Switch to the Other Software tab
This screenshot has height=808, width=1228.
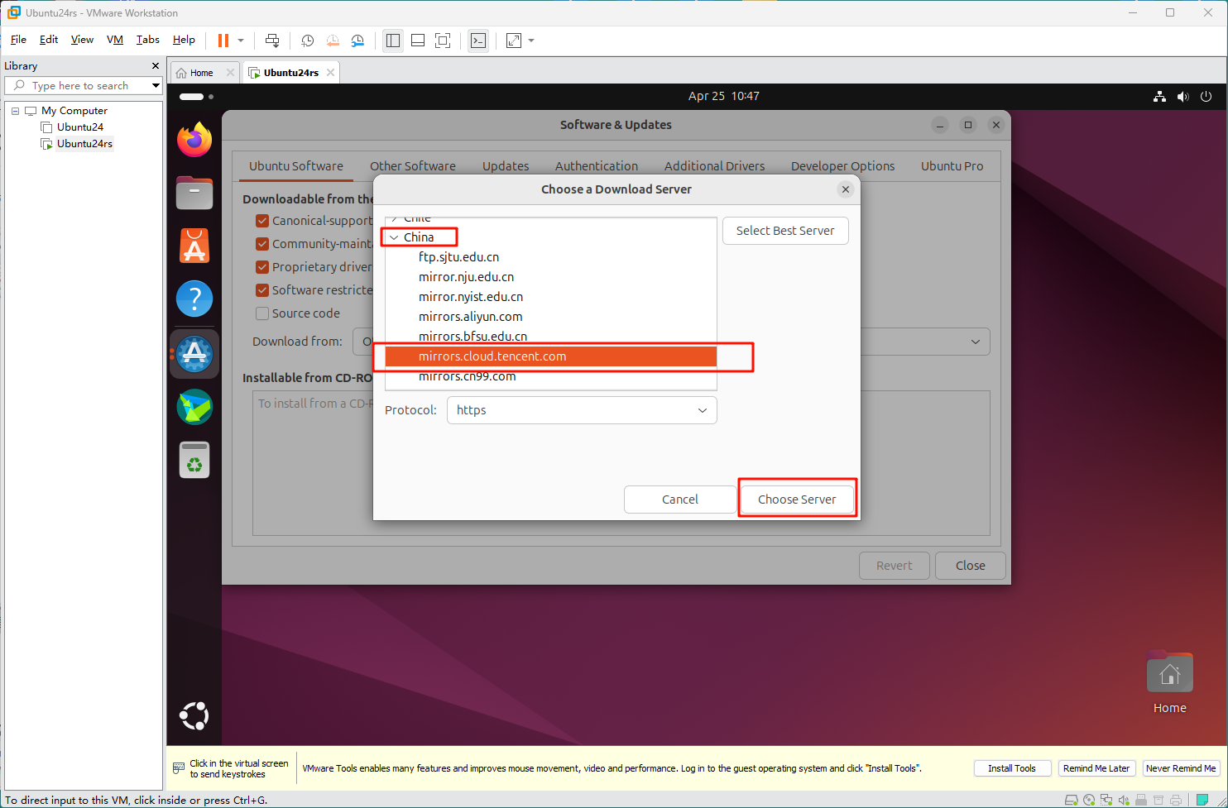click(x=413, y=166)
